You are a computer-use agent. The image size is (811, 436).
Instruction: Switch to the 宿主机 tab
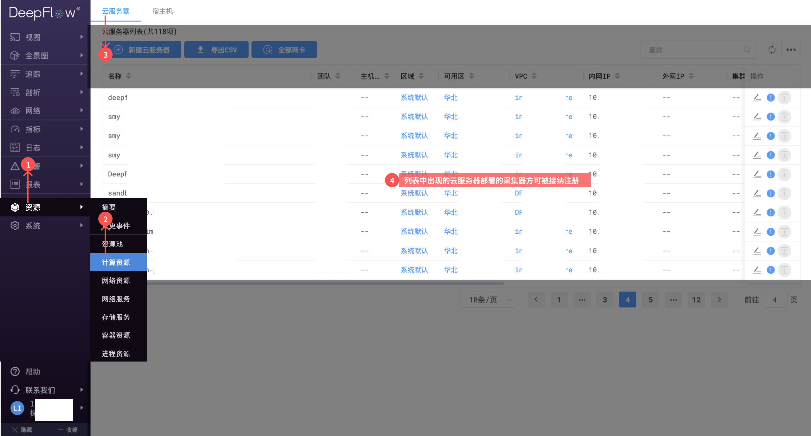coord(162,11)
